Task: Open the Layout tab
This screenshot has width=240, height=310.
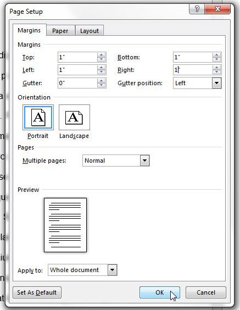Action: coord(90,31)
